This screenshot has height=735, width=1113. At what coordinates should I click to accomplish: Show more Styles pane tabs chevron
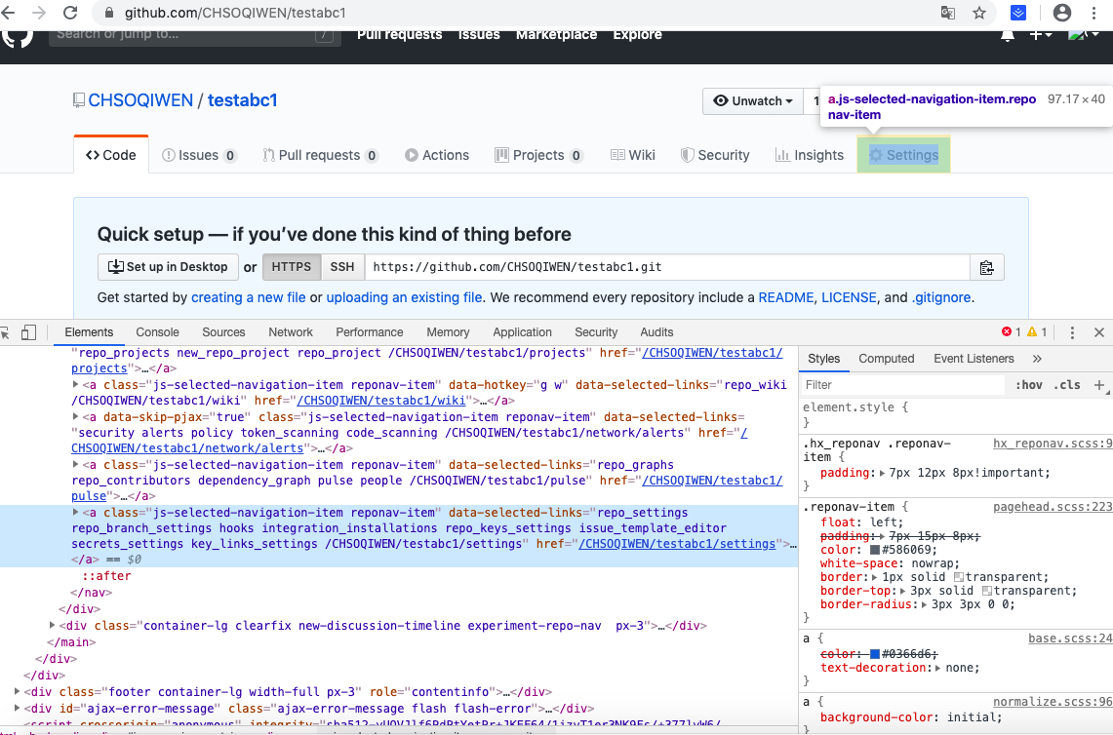click(1037, 359)
